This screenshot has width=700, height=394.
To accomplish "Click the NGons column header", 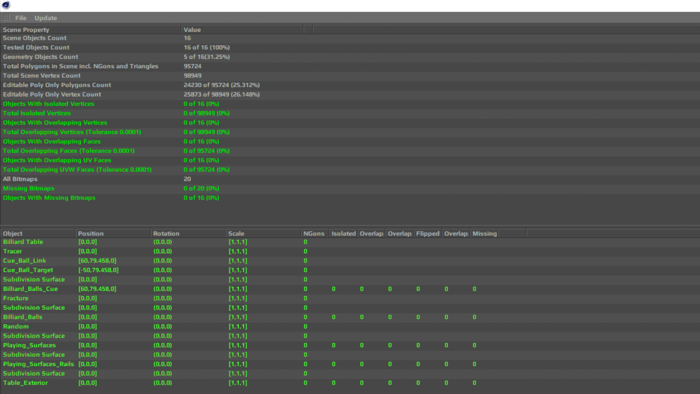I will click(314, 233).
